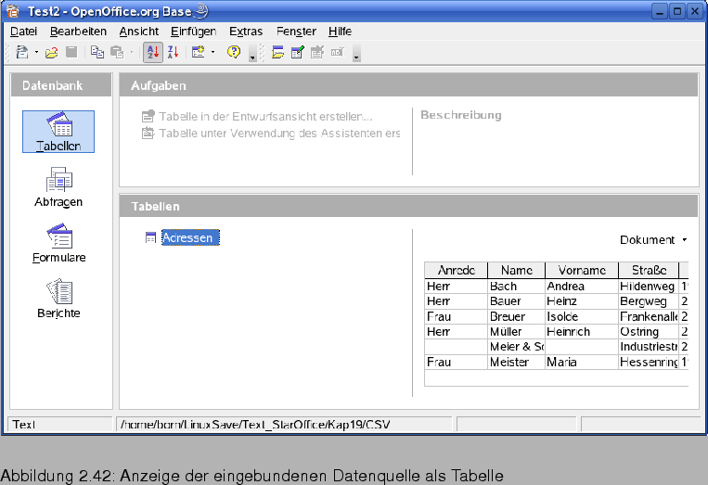Maximize the Test2 Base window
This screenshot has width=708, height=485.
coord(677,11)
